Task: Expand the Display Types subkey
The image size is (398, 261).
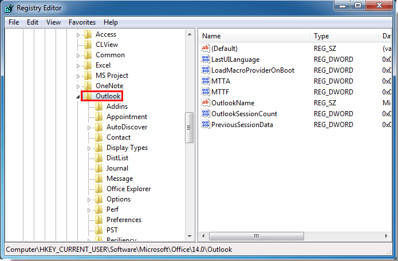Action: click(89, 148)
